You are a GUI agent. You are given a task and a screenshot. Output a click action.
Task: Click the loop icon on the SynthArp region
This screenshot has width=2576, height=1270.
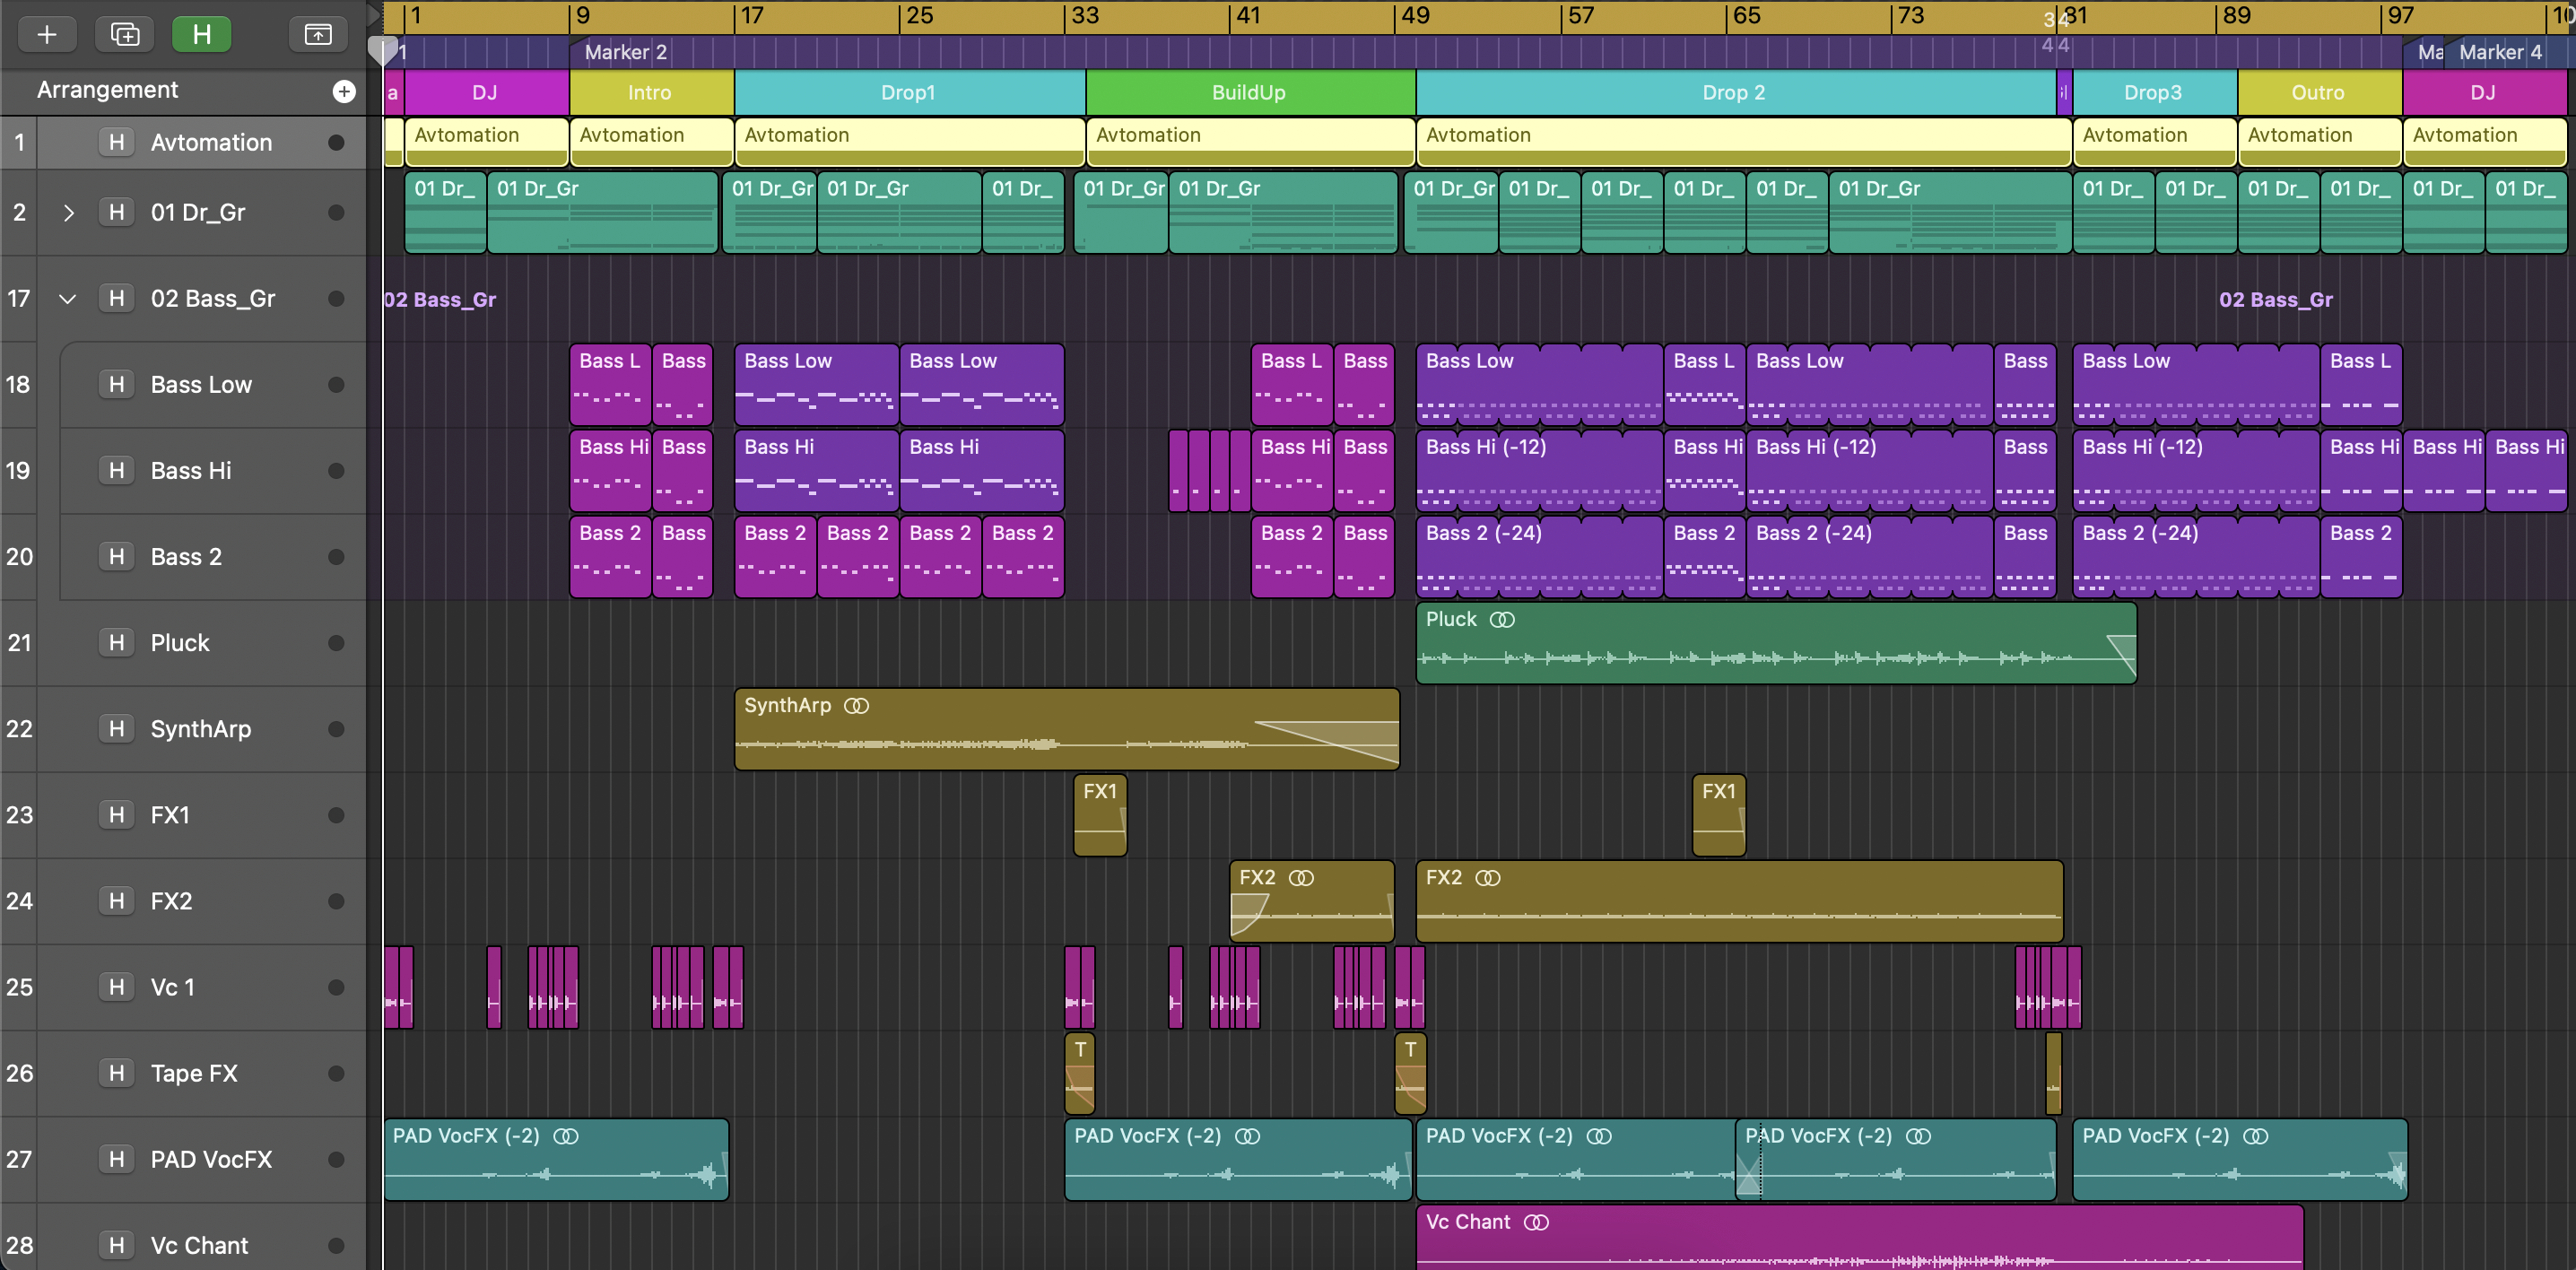(857, 706)
